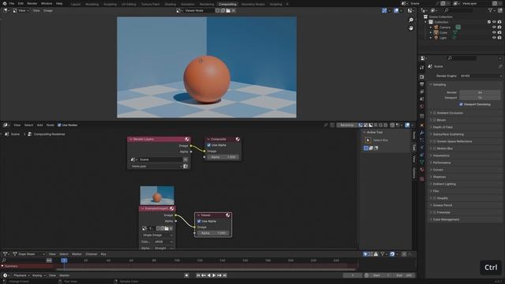Image resolution: width=505 pixels, height=284 pixels.
Task: Click the zoom magnifier icon in the image viewer
Action: (x=411, y=21)
